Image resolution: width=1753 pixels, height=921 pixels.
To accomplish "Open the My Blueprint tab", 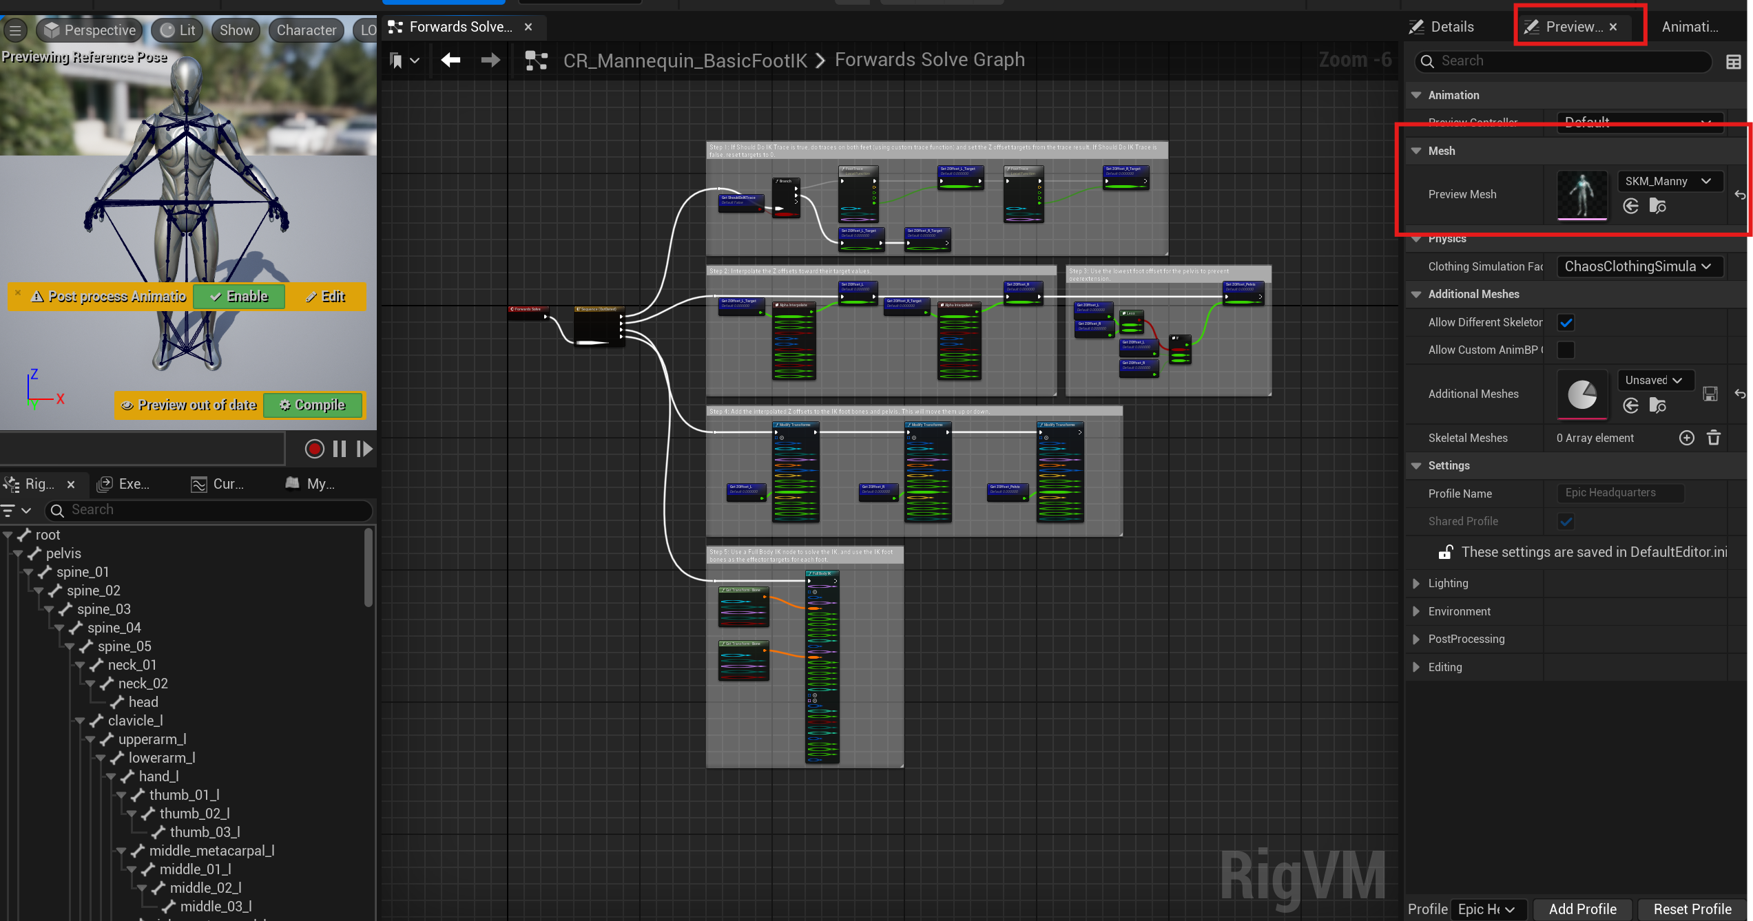I will click(311, 484).
